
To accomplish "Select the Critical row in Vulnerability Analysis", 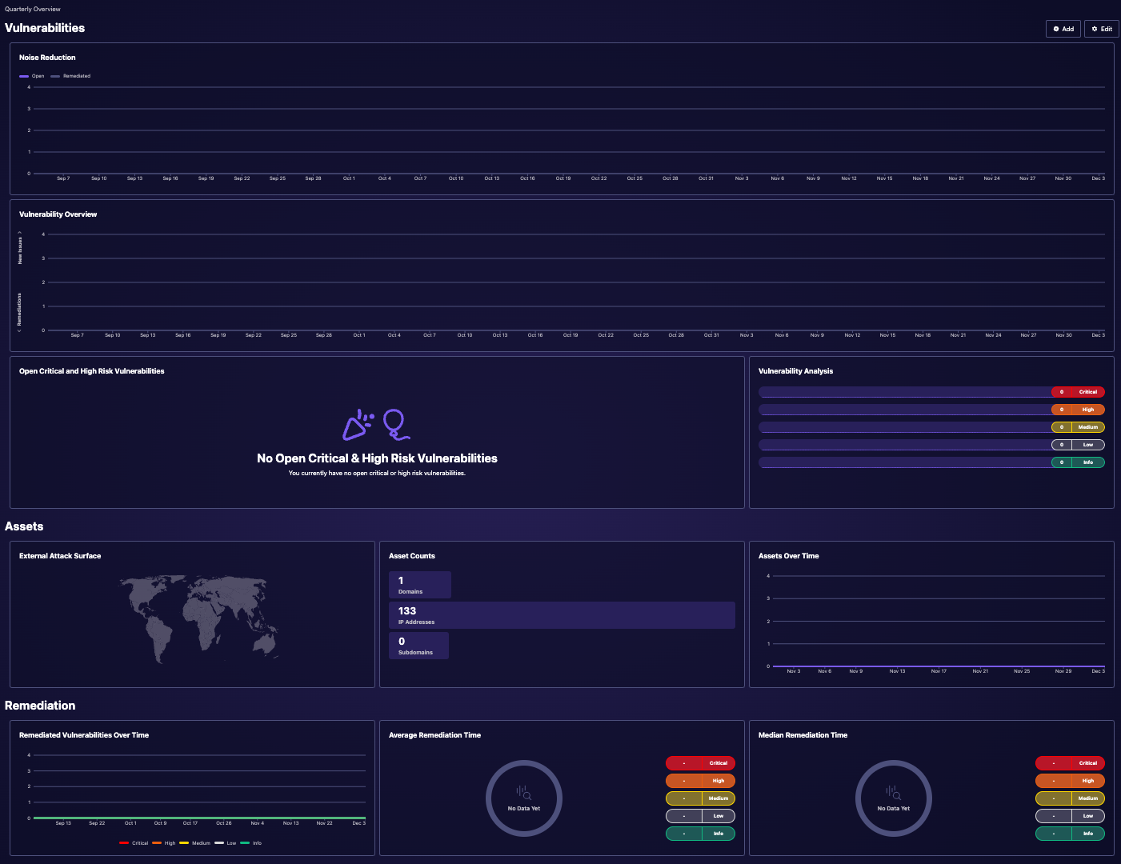I will [931, 392].
